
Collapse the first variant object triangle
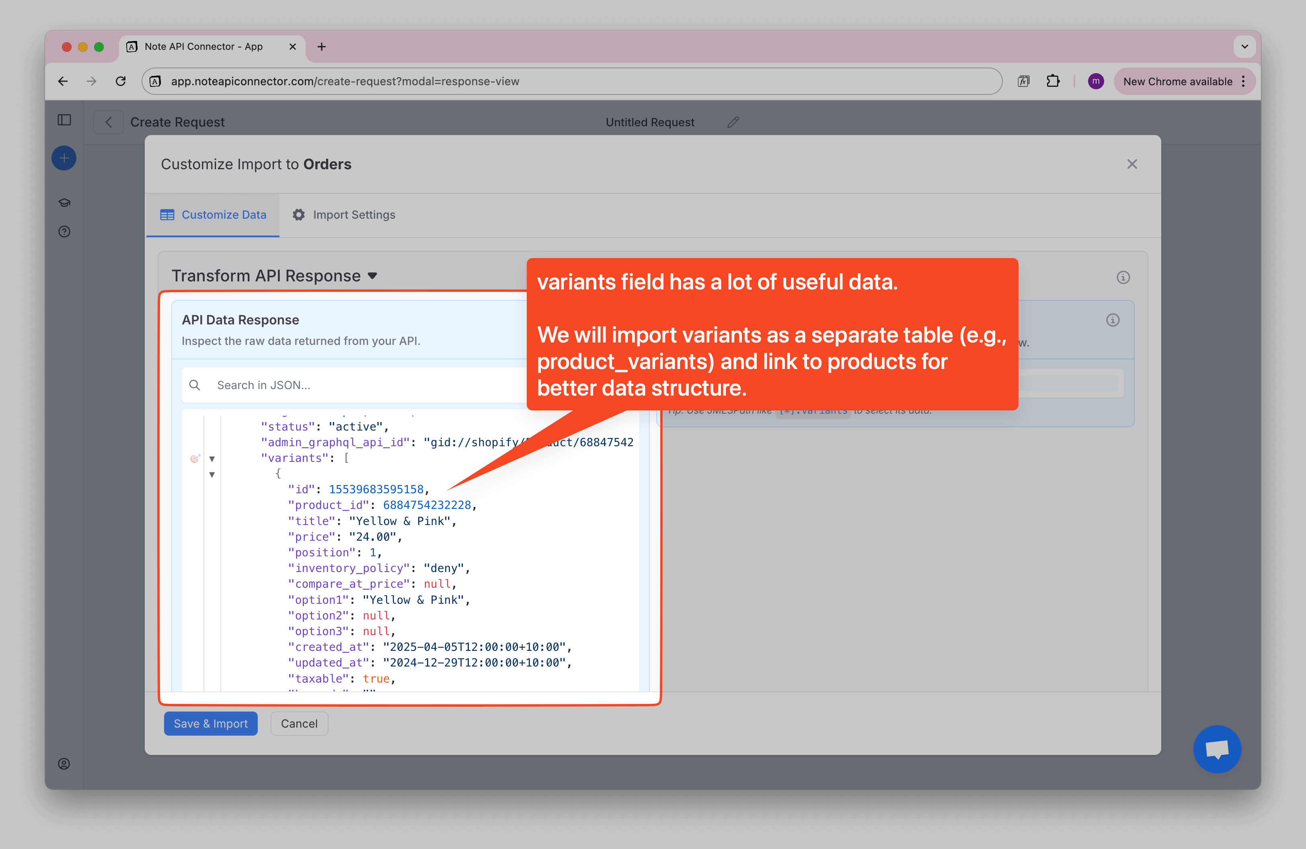pyautogui.click(x=212, y=474)
